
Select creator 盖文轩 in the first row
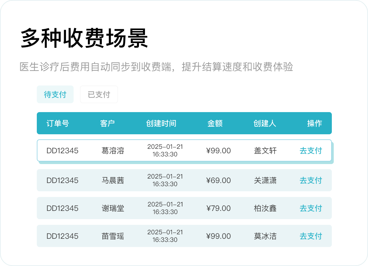click(265, 151)
